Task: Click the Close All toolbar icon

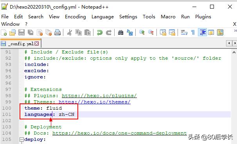Action: click(x=48, y=32)
